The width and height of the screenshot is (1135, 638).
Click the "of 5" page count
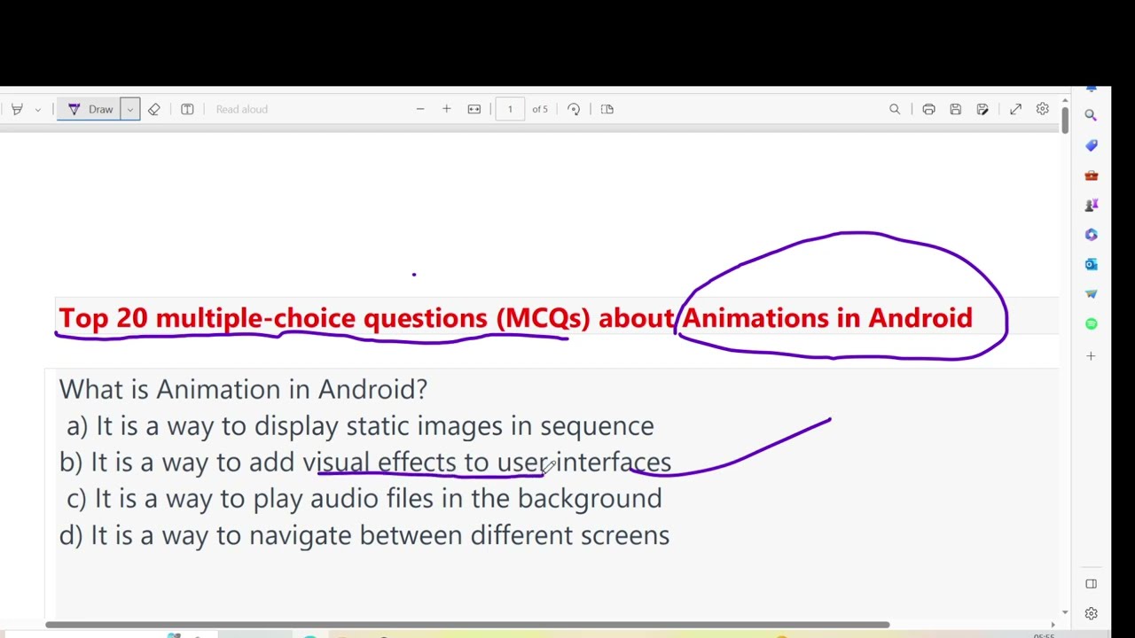pos(540,109)
